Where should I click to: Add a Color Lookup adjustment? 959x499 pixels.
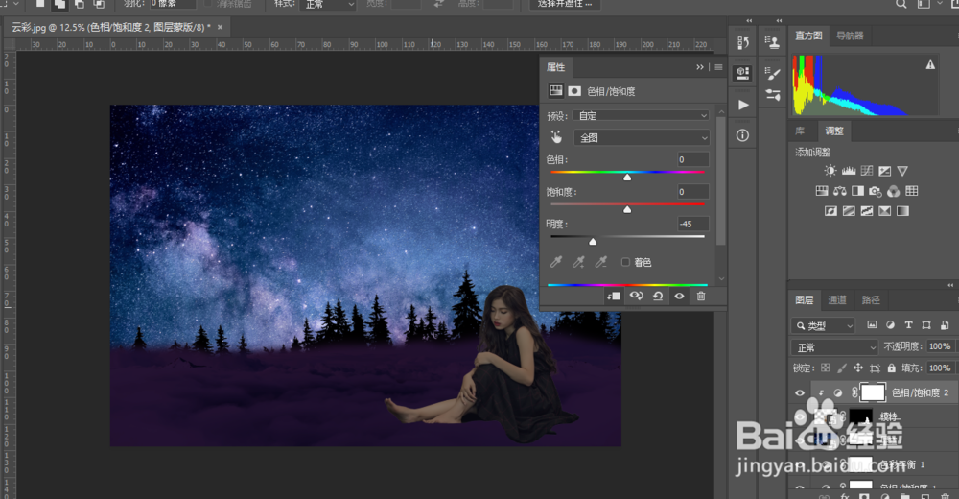[911, 191]
